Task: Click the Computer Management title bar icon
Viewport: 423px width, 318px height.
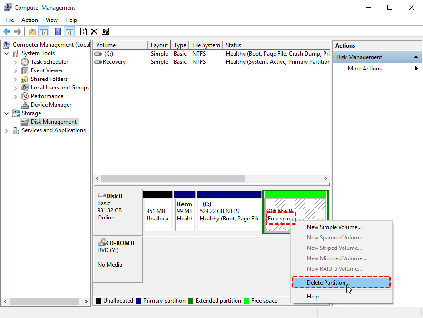Action: [8, 7]
